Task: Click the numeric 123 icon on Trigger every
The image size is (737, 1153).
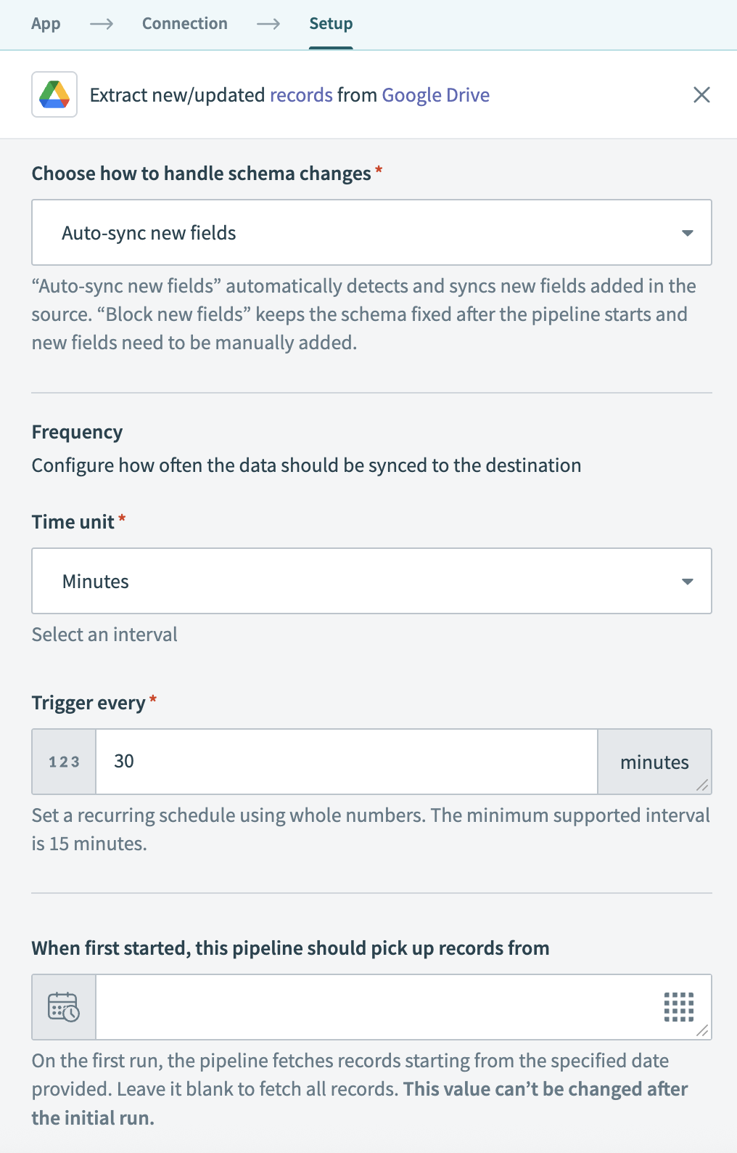Action: pos(63,762)
